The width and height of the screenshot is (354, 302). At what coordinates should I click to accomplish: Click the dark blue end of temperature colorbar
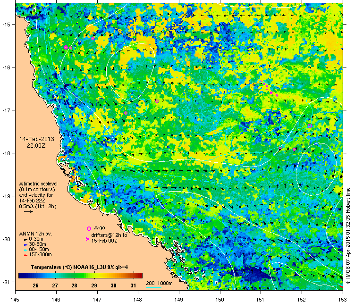(x=21, y=276)
